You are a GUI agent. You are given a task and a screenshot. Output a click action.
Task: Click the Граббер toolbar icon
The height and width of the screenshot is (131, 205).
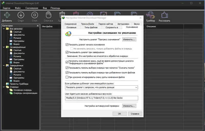(x=150, y=15)
